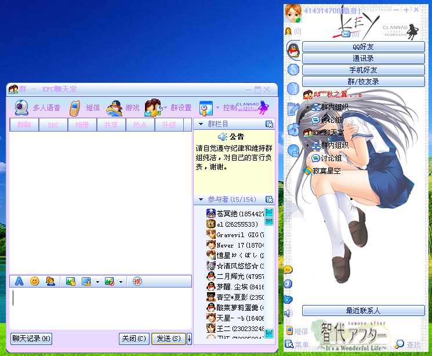Viewport: 432px width, 356px height.
Task: Open the 群/校友录 groups panel
Action: pyautogui.click(x=364, y=82)
